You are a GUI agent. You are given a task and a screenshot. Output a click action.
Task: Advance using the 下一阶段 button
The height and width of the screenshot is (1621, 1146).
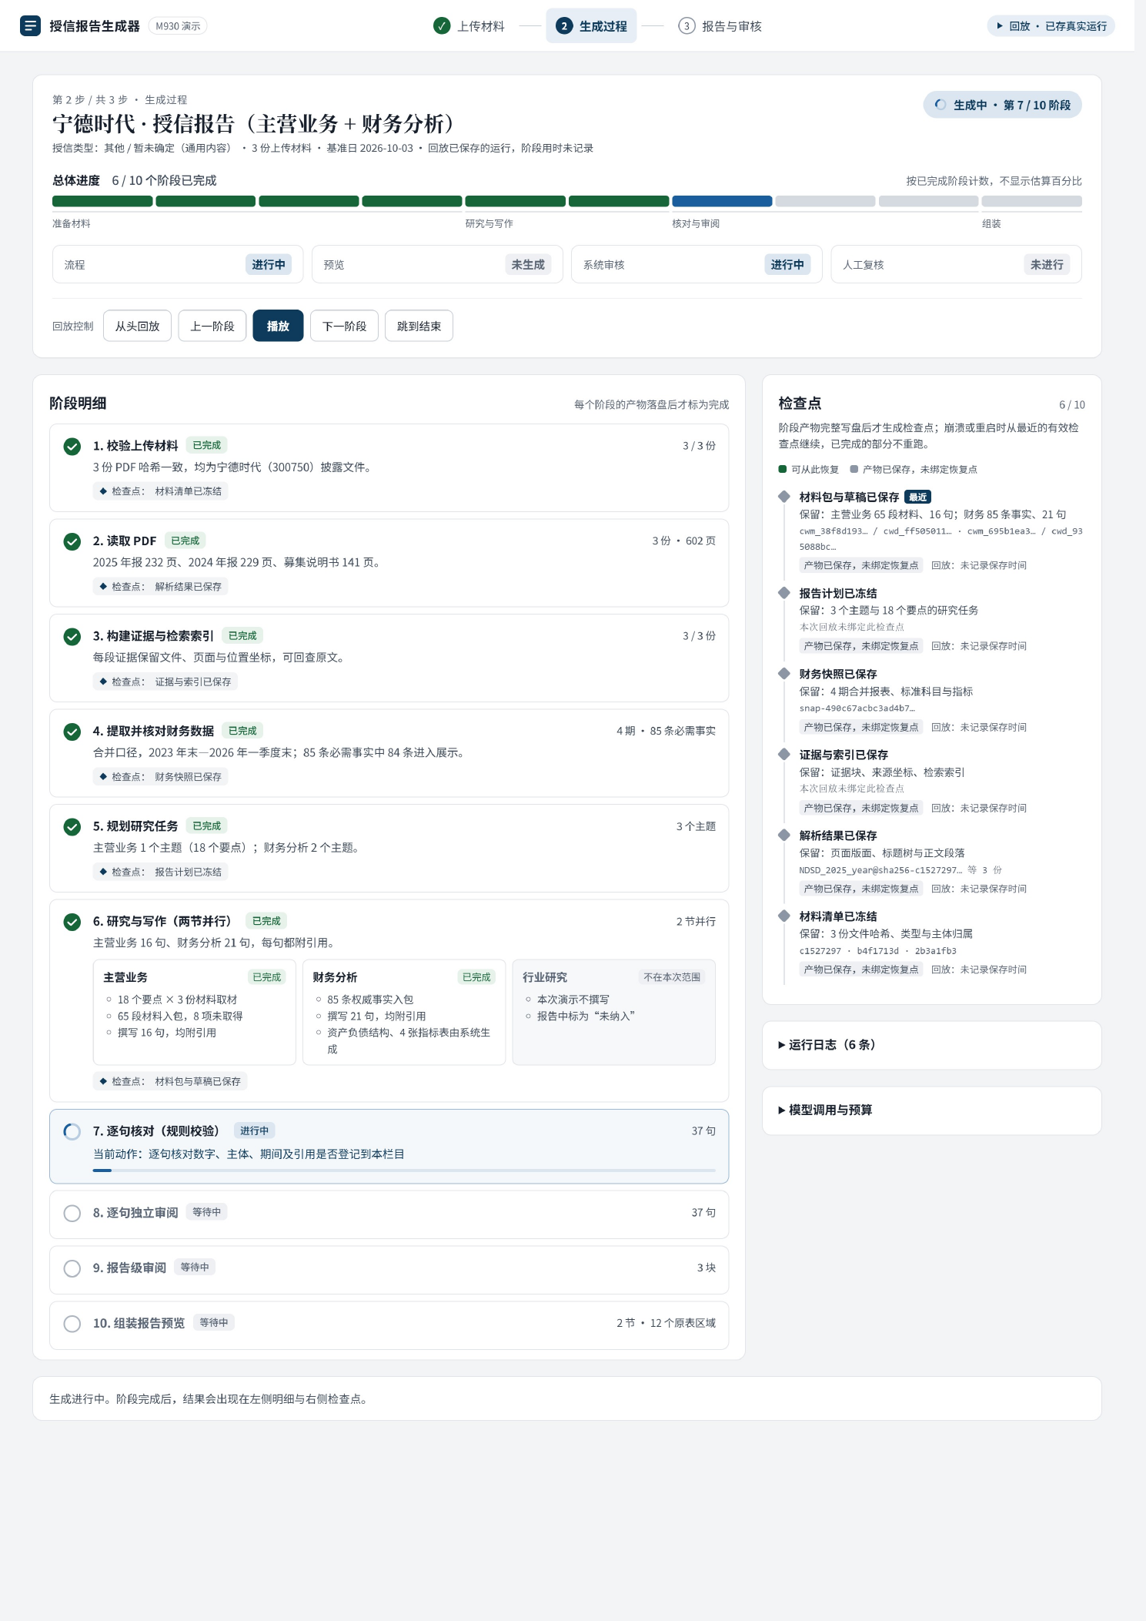click(344, 327)
